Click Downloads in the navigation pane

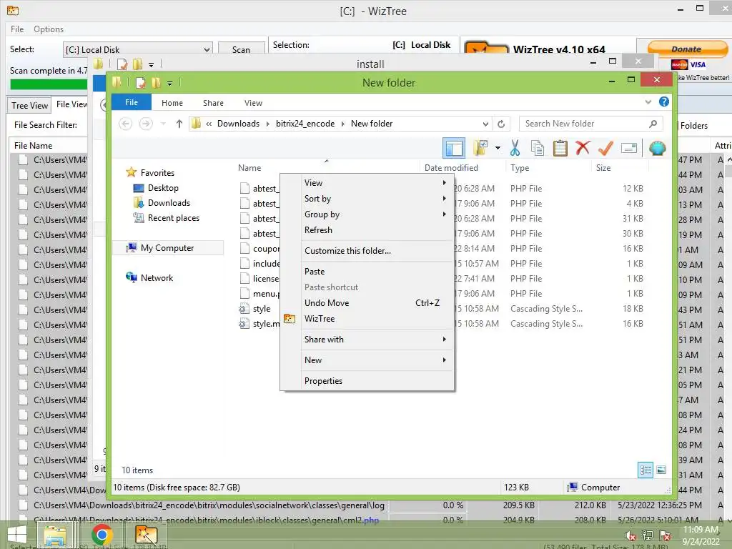(x=169, y=202)
